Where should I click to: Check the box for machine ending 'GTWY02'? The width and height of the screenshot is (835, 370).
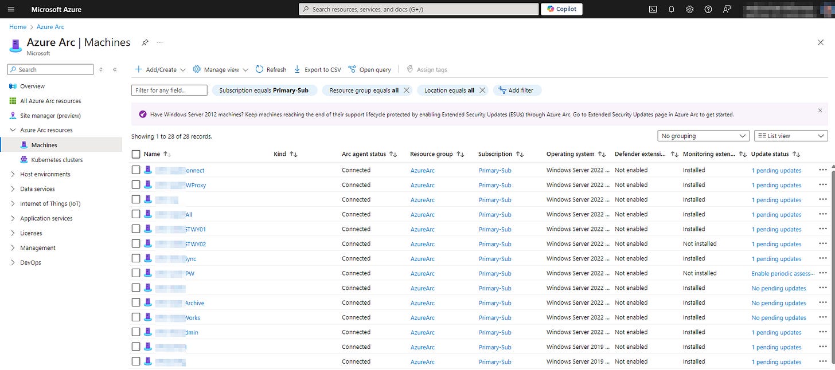[x=136, y=244]
